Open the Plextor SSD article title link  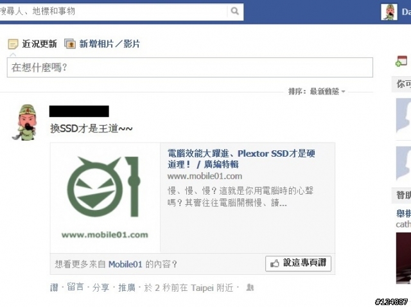[241, 159]
